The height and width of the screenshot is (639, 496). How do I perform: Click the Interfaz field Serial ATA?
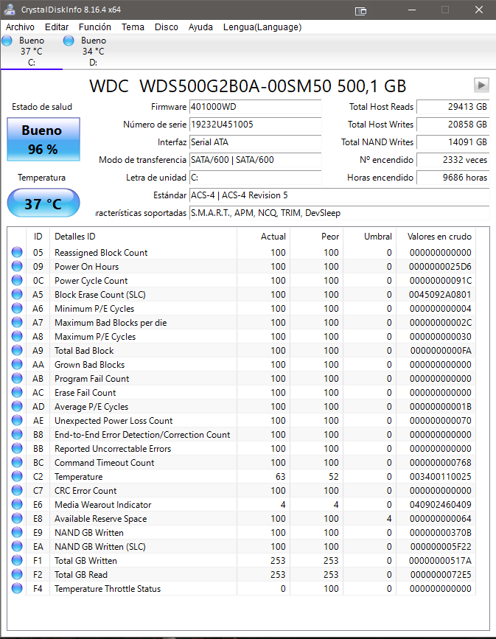255,142
